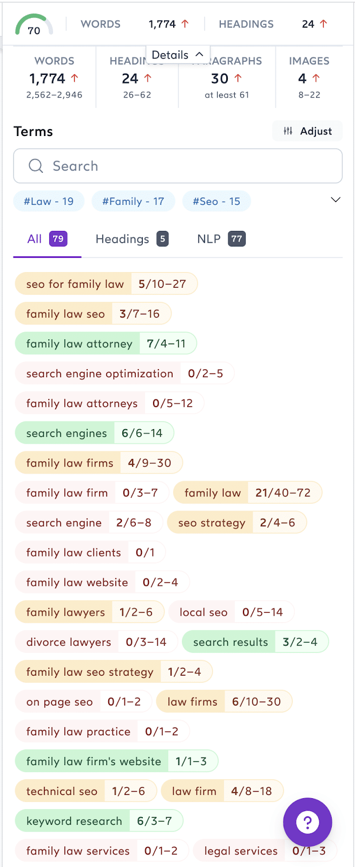The height and width of the screenshot is (867, 355).
Task: Click the red arrow beside Paragraphs count 30
Action: pos(238,78)
